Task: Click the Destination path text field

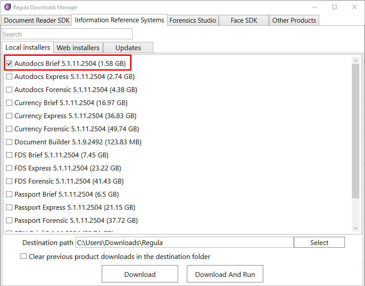Action: (x=184, y=242)
